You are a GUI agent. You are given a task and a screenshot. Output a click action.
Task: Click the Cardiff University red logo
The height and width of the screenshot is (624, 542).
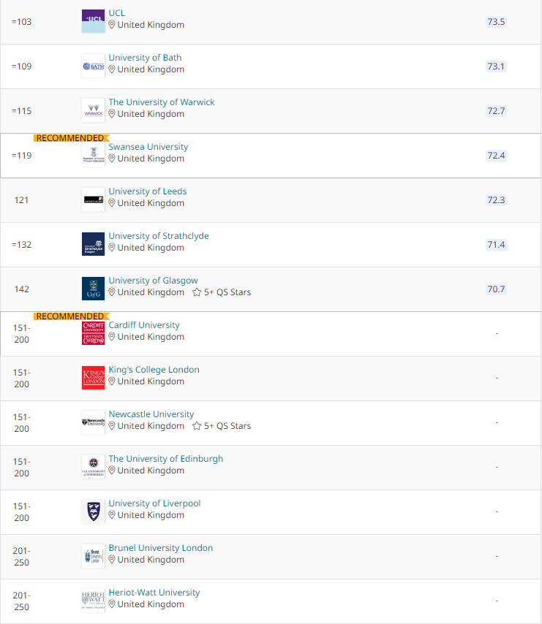pos(93,332)
